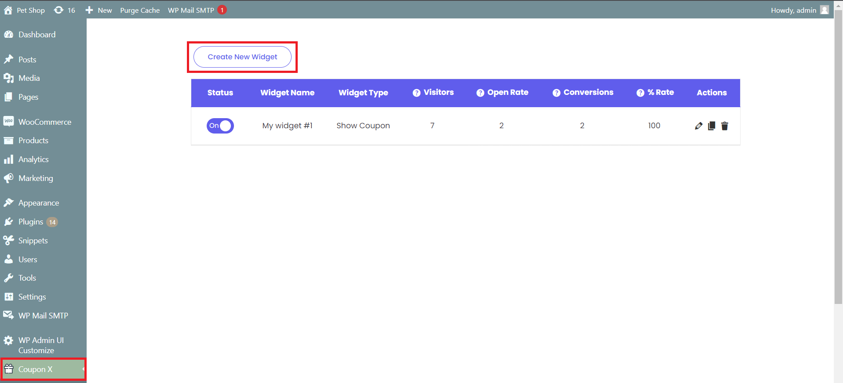843x383 pixels.
Task: Click the Snippets scissors icon
Action: click(x=8, y=240)
